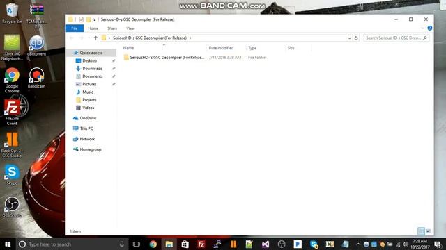Switch to details view layout icon
446x250 pixels.
(x=421, y=231)
